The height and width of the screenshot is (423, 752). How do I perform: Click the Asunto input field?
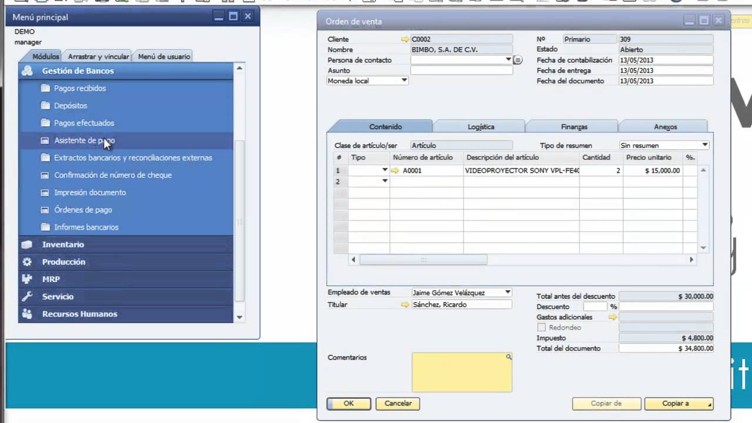point(461,70)
